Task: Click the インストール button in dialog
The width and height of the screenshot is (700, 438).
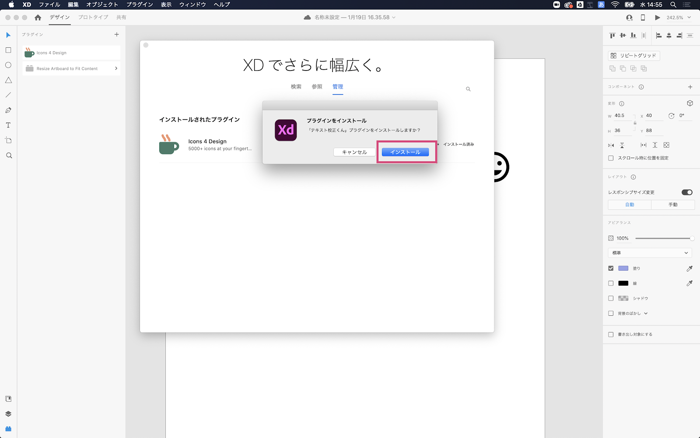Action: [x=405, y=152]
